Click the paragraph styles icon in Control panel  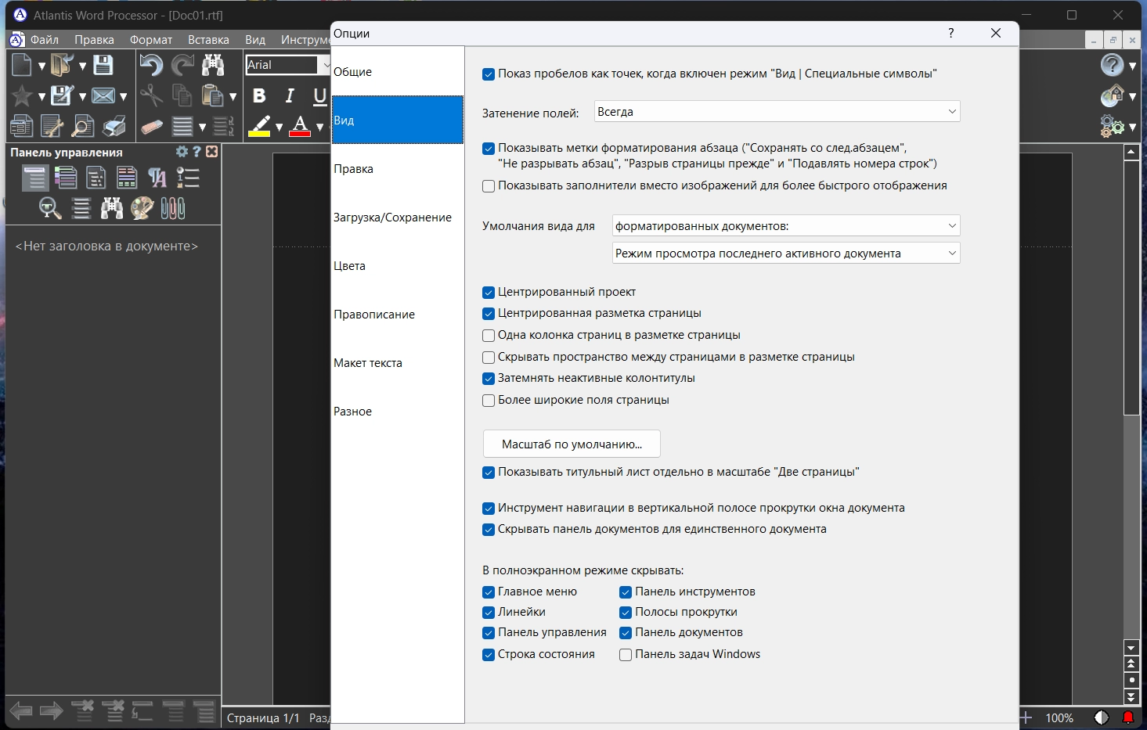[x=157, y=178]
